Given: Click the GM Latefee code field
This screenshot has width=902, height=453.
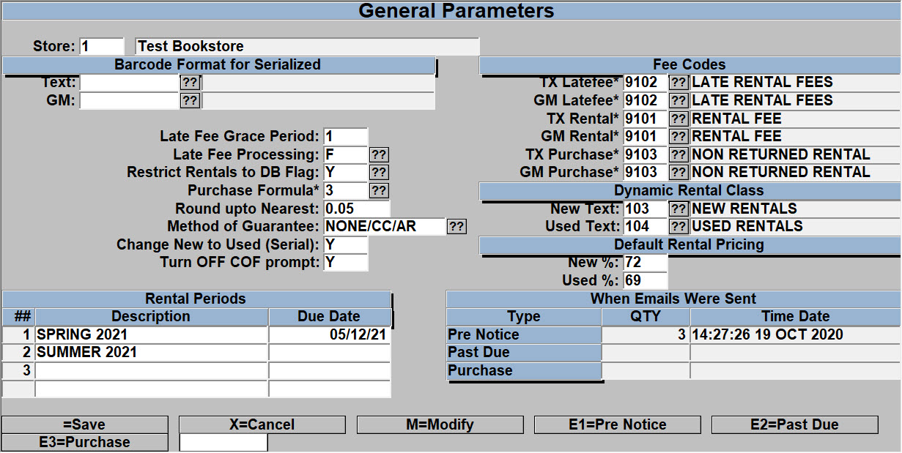Looking at the screenshot, I should 646,100.
